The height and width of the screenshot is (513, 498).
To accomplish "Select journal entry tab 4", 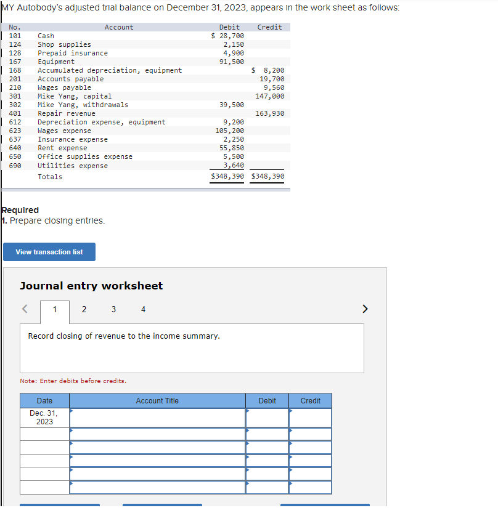I will pos(143,309).
